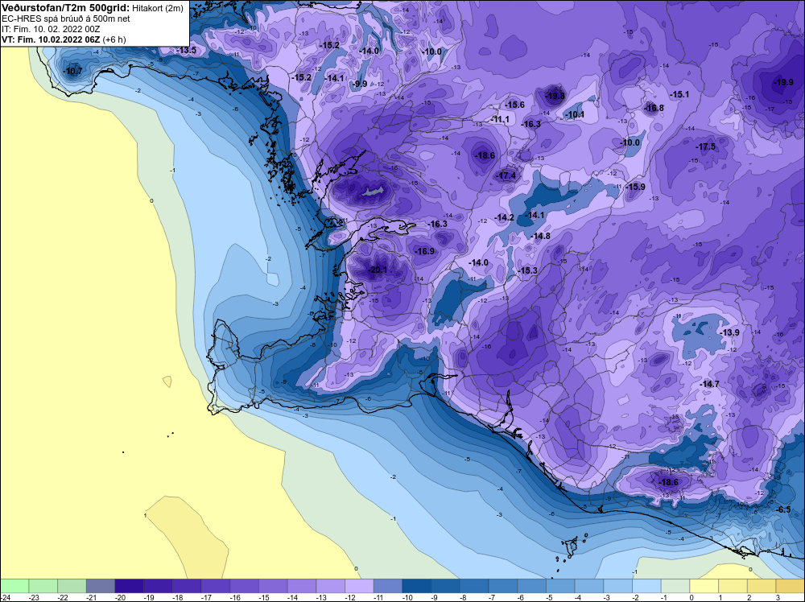Click the -13.5 temperature label
Viewport: 805px width, 602px height.
point(187,50)
